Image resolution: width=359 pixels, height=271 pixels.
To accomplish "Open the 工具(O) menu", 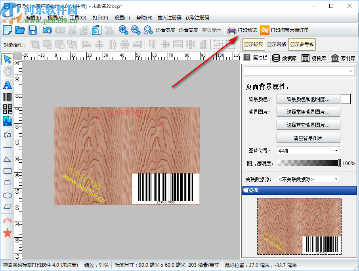I will [x=78, y=17].
